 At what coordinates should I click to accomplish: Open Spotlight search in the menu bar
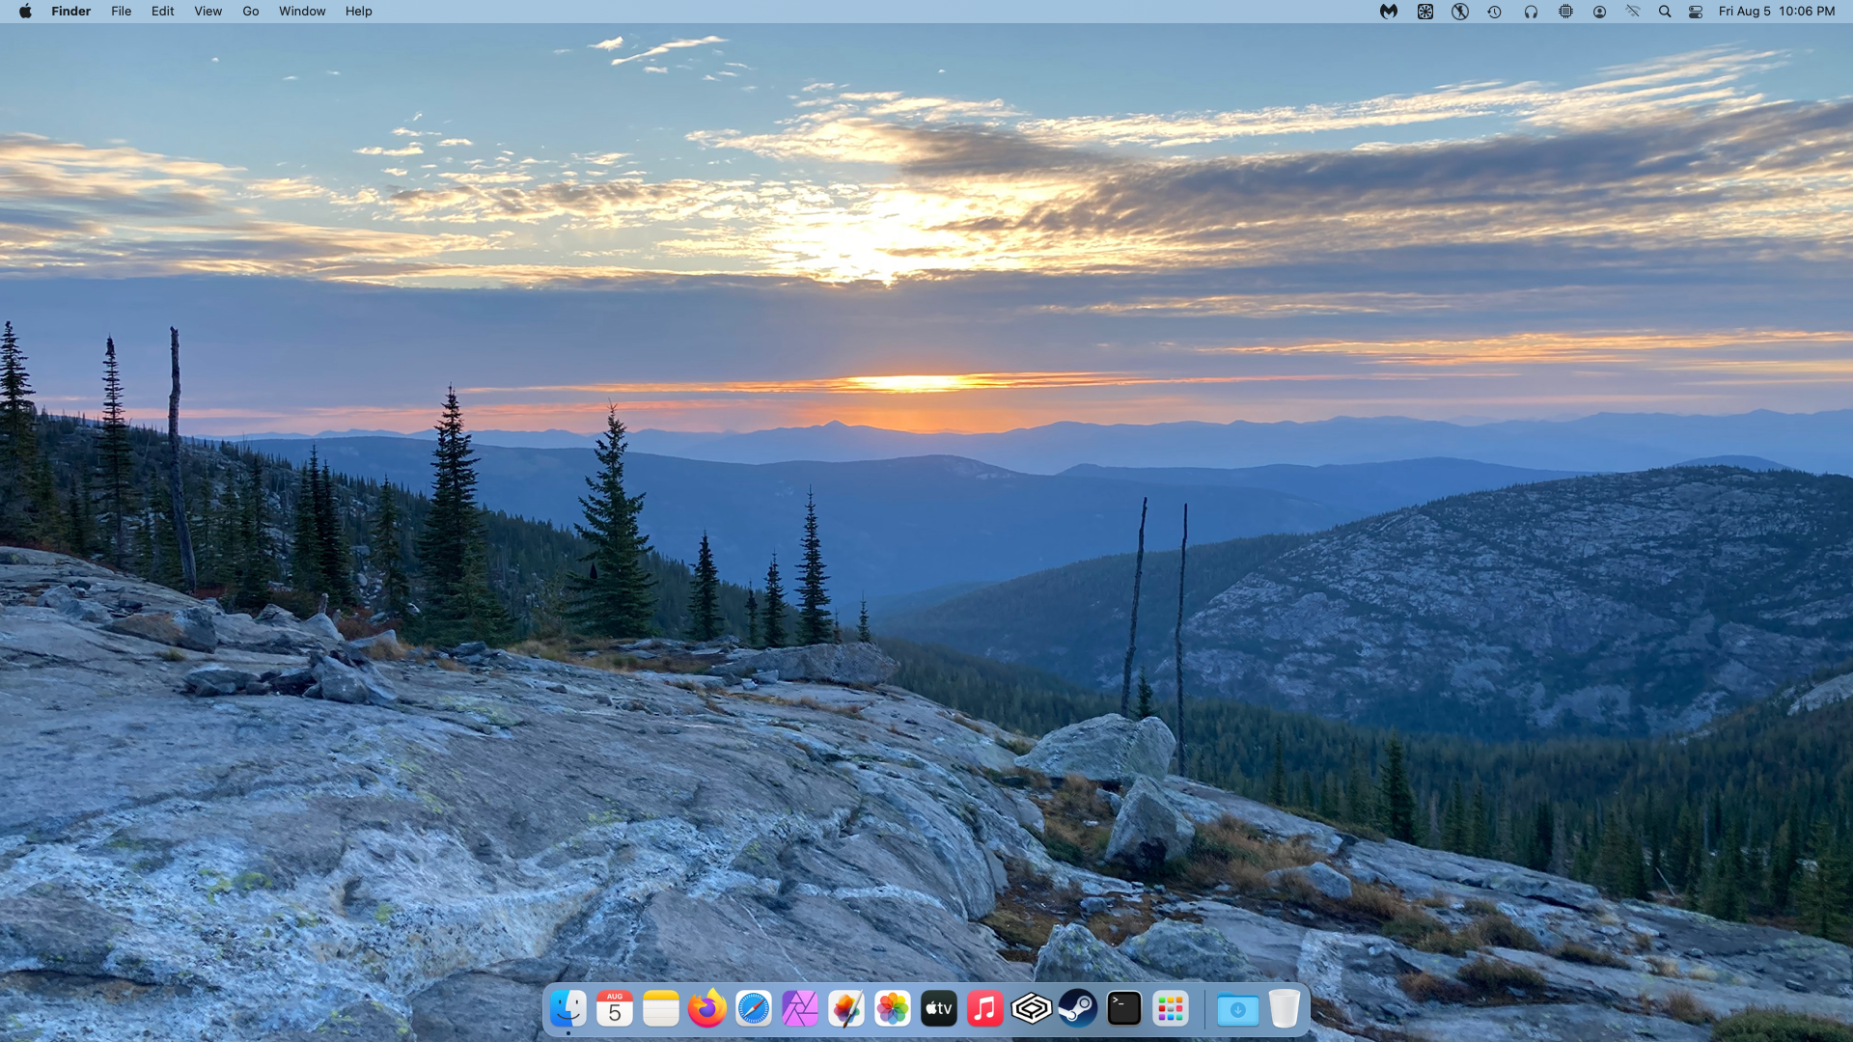1665,12
